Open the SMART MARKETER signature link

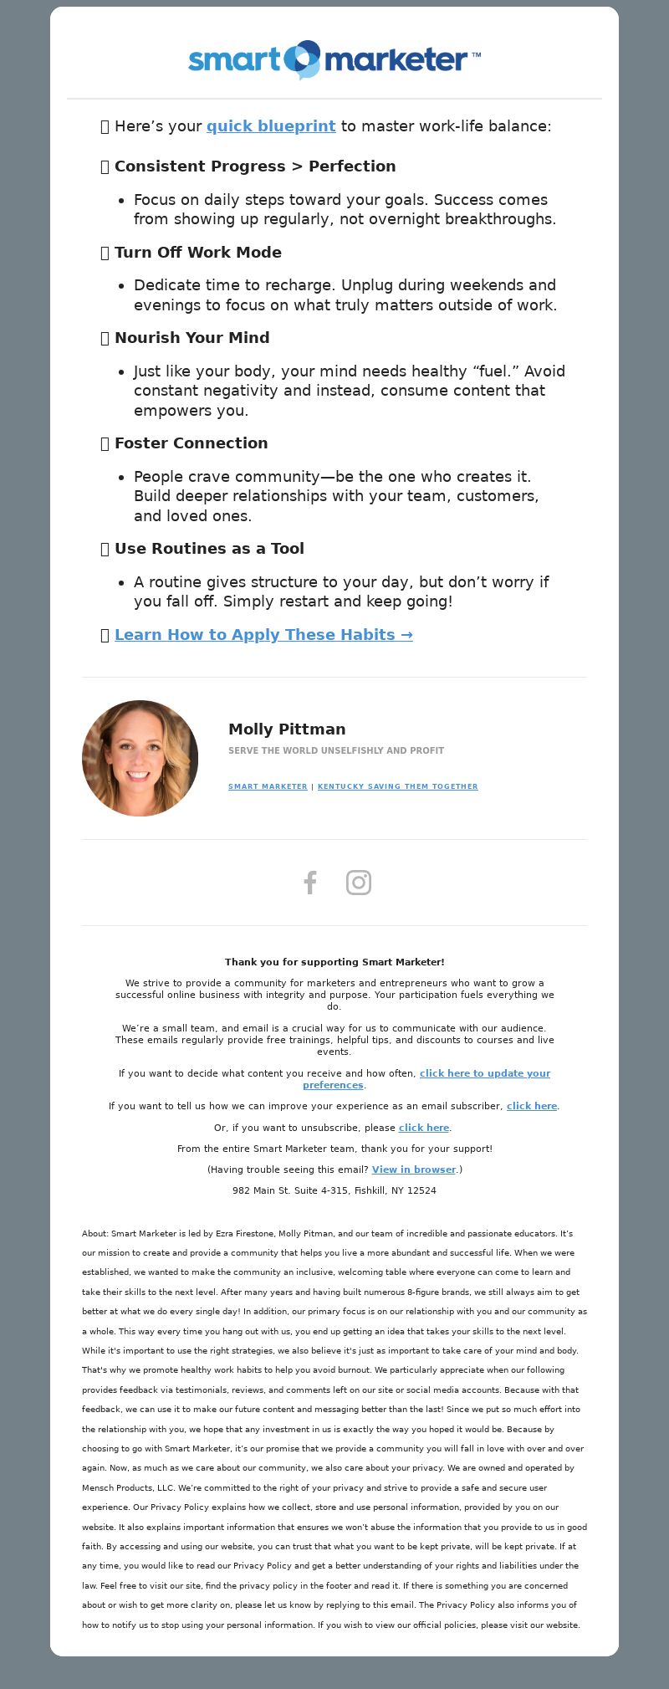click(268, 786)
